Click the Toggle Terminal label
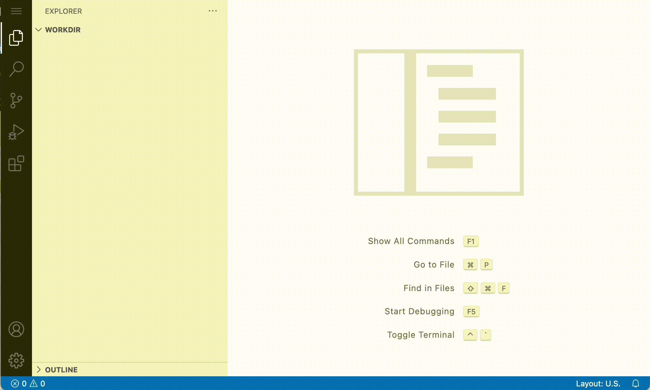This screenshot has height=390, width=650. coord(420,335)
